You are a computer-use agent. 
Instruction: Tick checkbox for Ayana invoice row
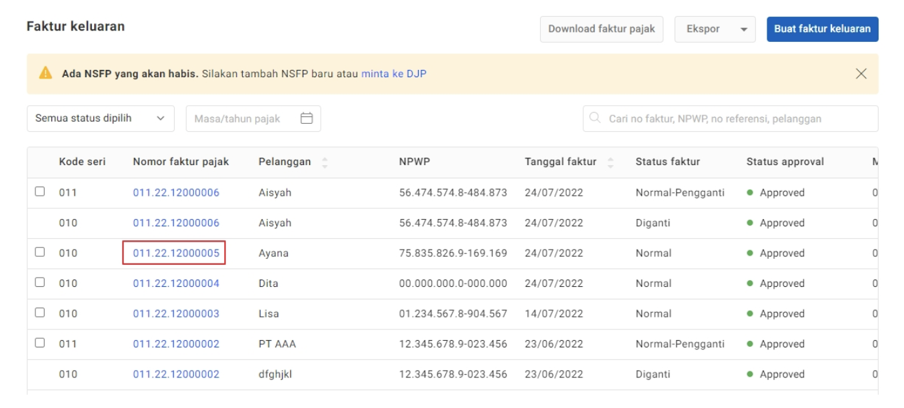(40, 252)
